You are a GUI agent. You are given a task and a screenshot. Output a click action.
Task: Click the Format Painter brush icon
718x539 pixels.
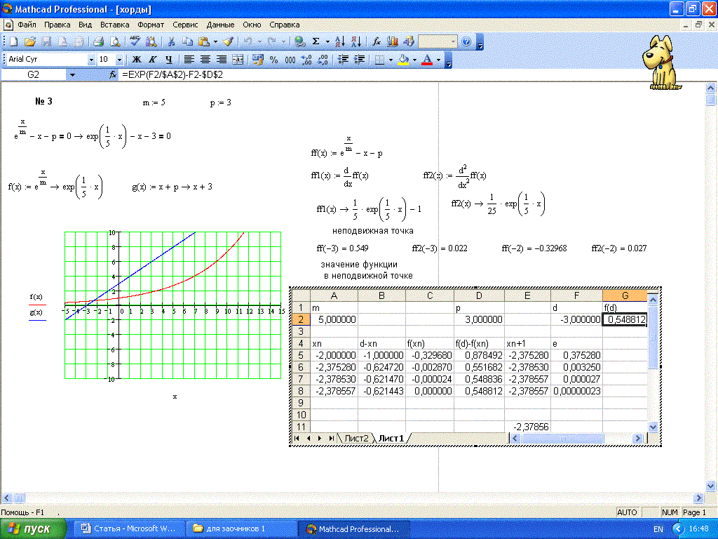coord(228,41)
